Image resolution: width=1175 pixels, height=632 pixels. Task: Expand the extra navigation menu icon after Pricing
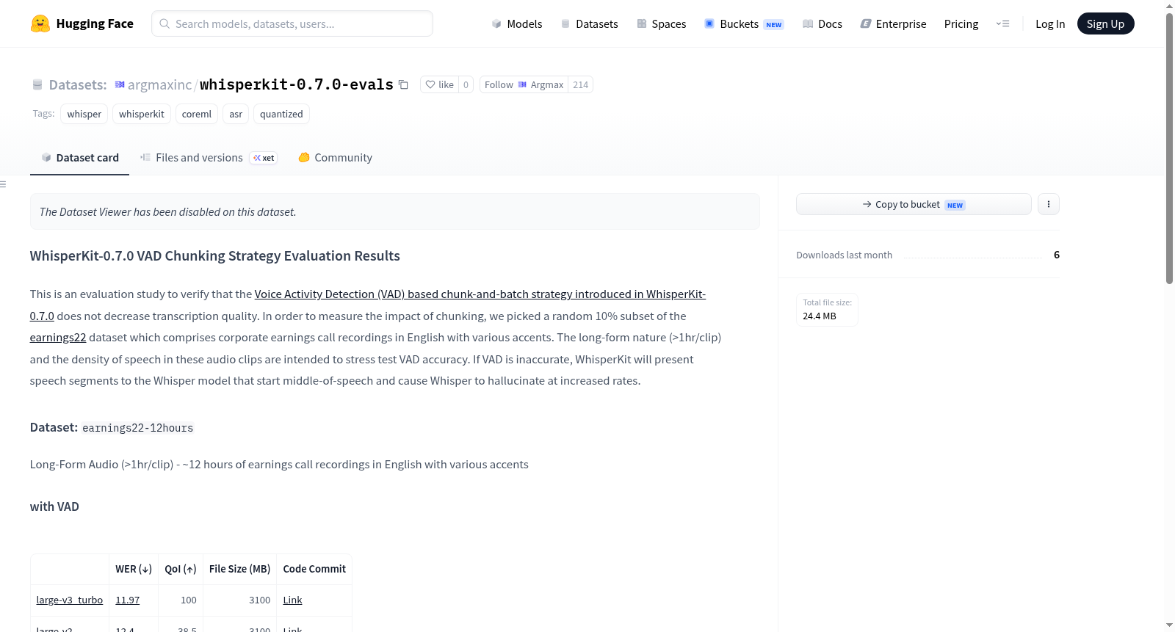coord(1002,23)
